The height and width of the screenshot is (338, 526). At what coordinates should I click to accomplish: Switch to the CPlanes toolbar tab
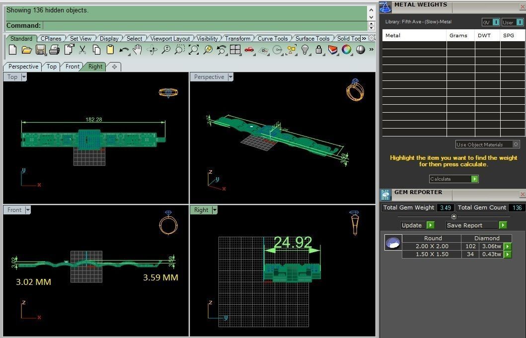tap(51, 39)
